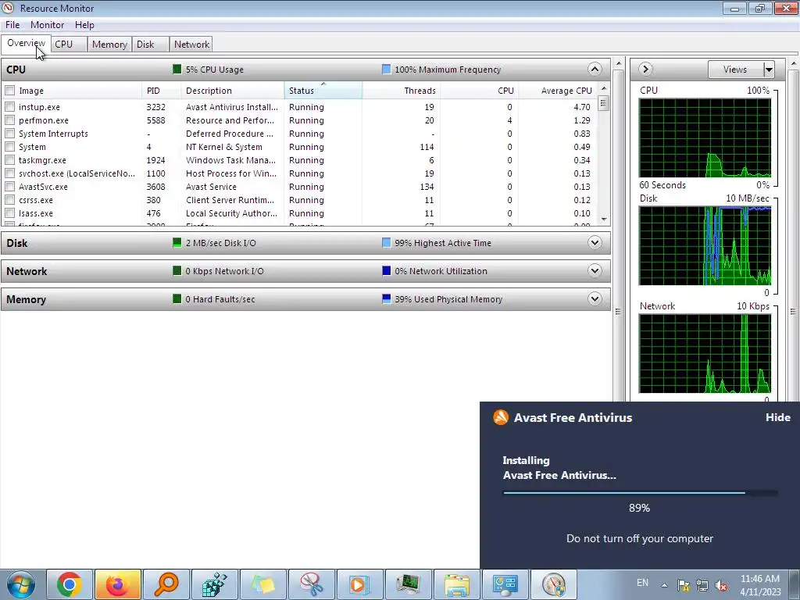Click the Avast install progress bar

point(641,493)
